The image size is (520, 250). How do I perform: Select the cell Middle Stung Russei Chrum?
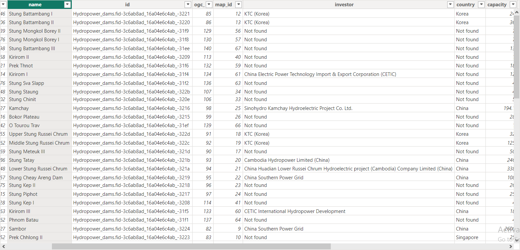[39, 143]
